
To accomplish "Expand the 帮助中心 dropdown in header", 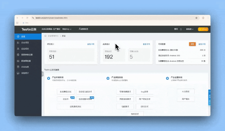I will 67,29.
